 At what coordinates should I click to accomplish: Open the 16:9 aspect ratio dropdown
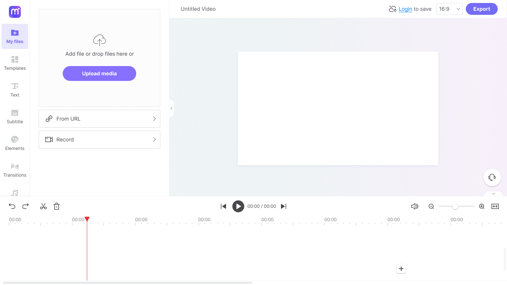pyautogui.click(x=449, y=9)
